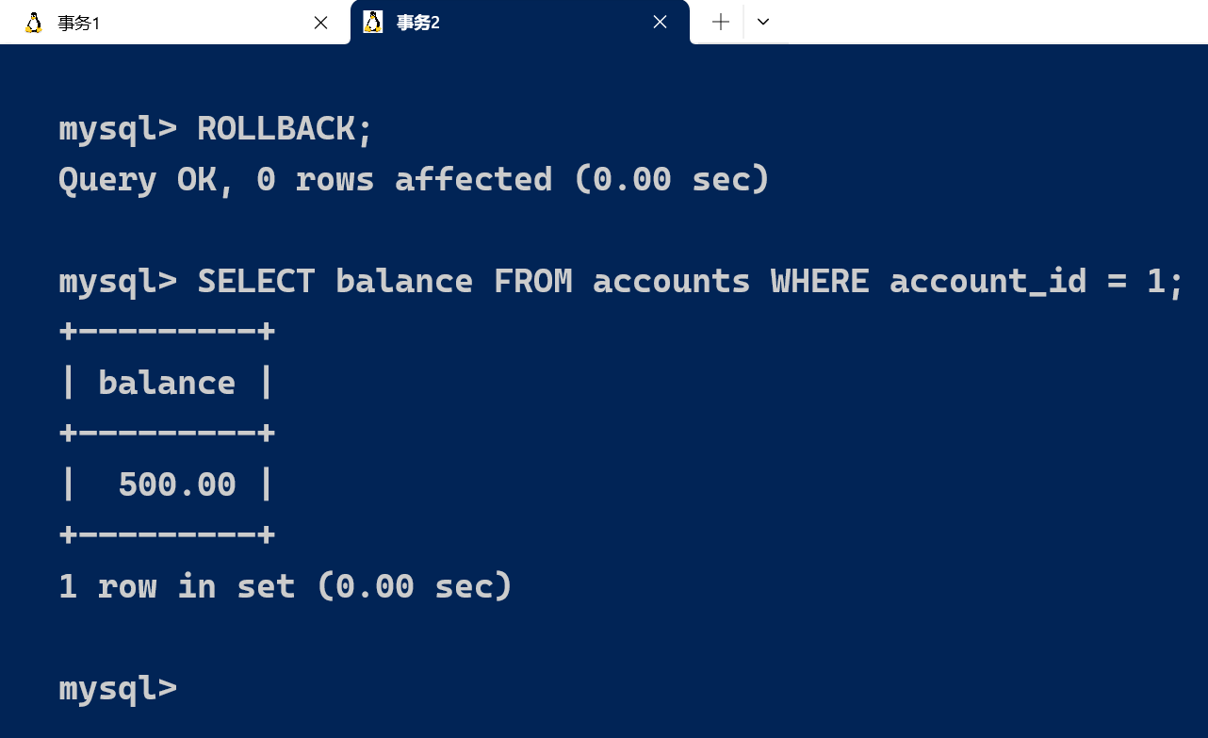This screenshot has width=1208, height=738.
Task: Click the mysql> prompt before ROLLBACK
Action: pos(118,128)
